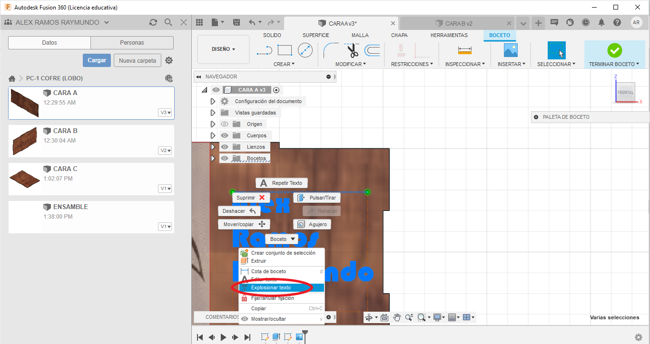Click the sketch dimension measure icon
The width and height of the screenshot is (650, 344).
coord(464,50)
